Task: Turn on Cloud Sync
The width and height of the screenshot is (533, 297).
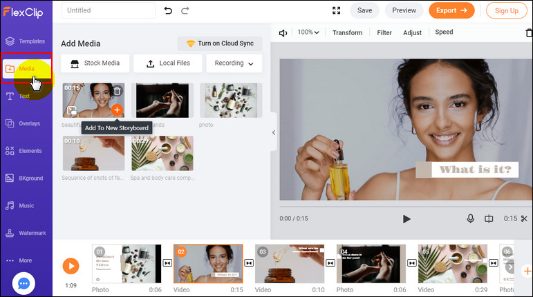Action: (x=220, y=43)
